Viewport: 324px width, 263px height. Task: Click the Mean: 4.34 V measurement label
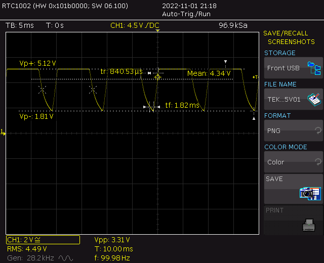(209, 73)
